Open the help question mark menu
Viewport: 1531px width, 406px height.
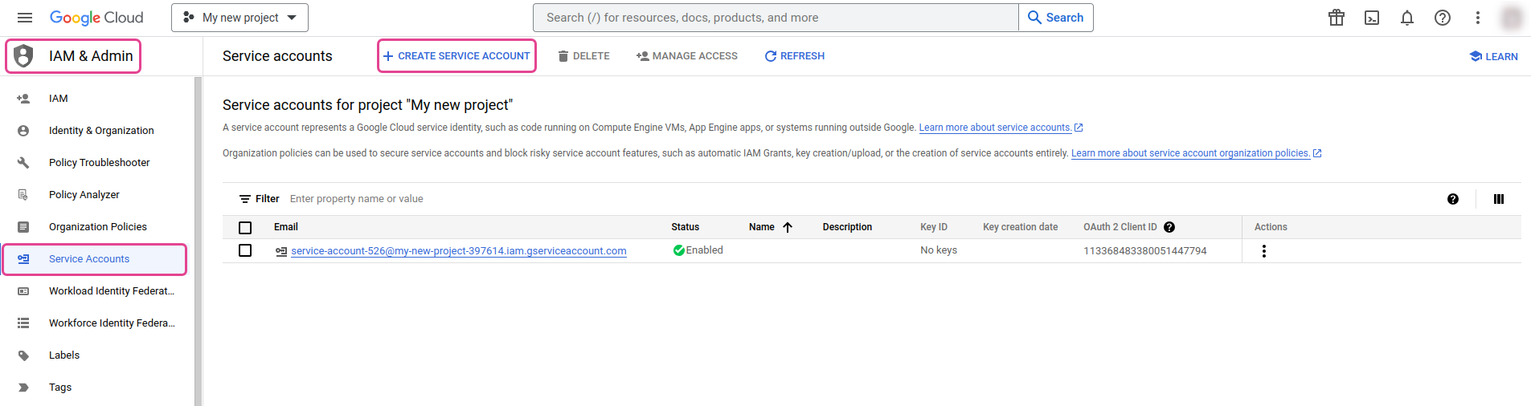click(x=1443, y=18)
